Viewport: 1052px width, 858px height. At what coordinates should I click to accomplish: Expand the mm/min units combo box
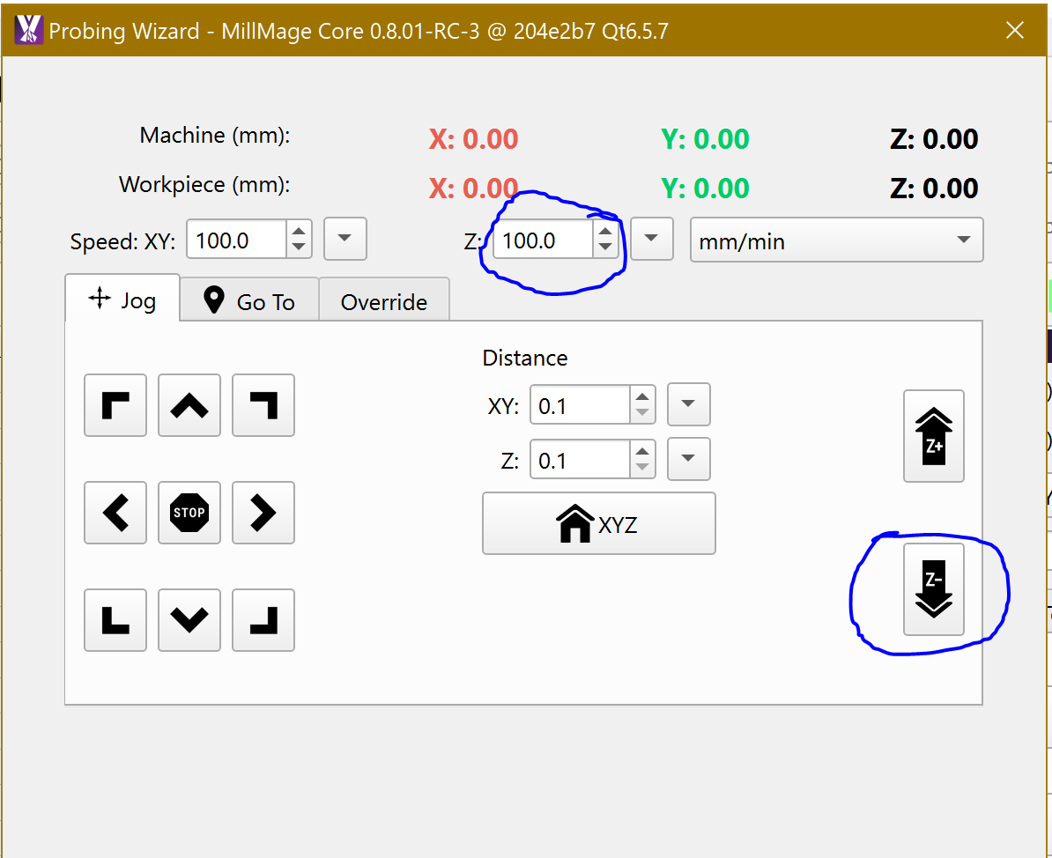click(x=836, y=240)
